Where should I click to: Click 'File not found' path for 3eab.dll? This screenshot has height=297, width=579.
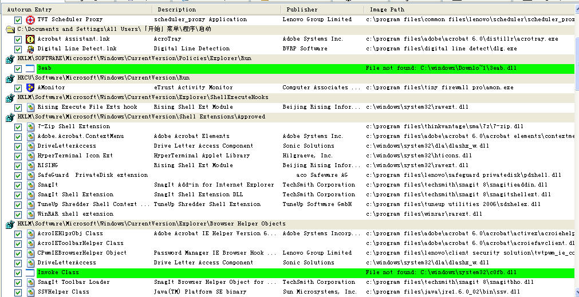(442, 68)
